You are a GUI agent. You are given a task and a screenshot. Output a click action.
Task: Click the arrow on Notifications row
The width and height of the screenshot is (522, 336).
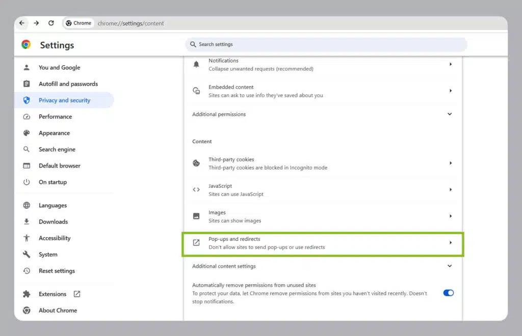click(x=451, y=64)
